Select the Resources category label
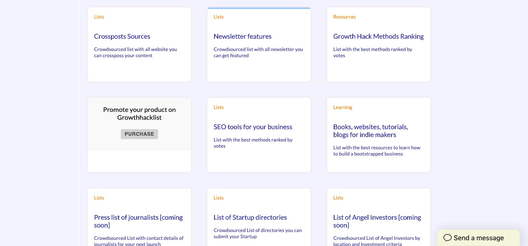The width and height of the screenshot is (528, 246). (344, 16)
